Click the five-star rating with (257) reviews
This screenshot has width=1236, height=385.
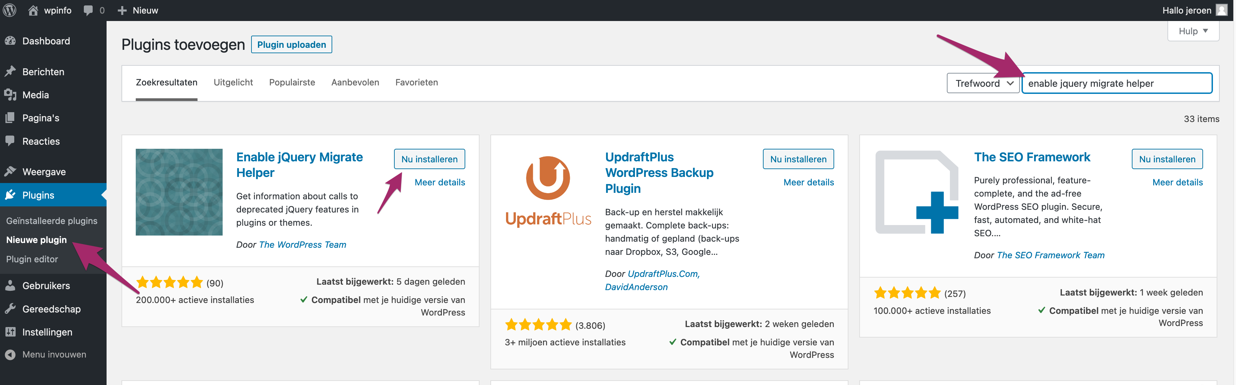coord(907,293)
